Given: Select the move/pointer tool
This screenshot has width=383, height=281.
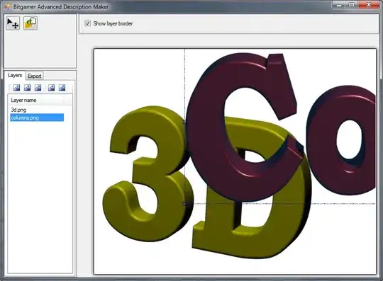Looking at the screenshot, I should click(x=13, y=23).
